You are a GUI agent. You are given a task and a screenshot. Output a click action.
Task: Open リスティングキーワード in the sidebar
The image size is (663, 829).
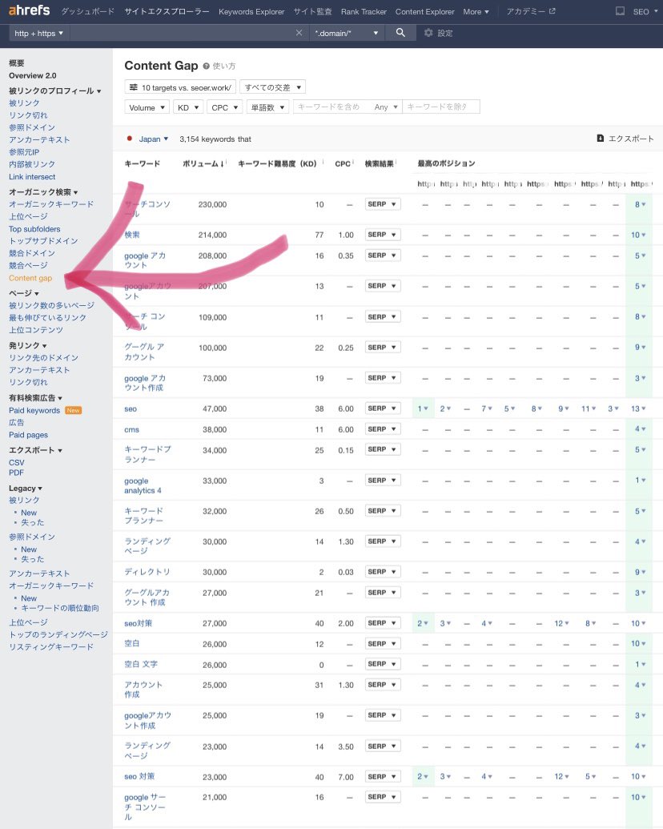click(50, 647)
